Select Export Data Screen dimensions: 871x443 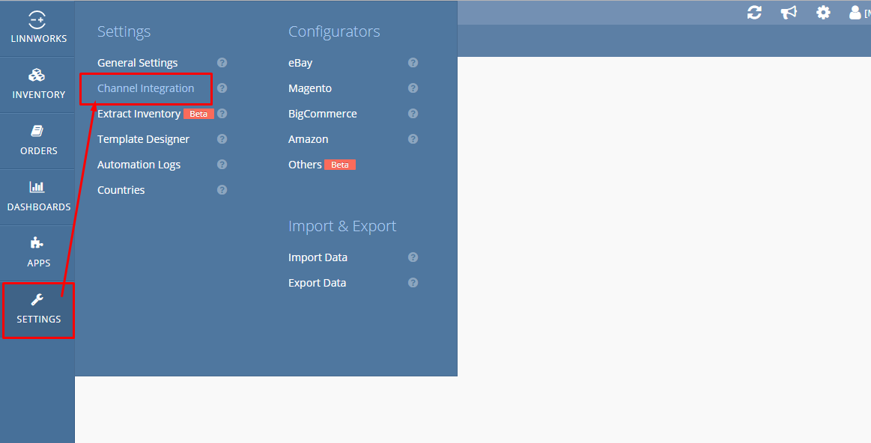pyautogui.click(x=318, y=283)
